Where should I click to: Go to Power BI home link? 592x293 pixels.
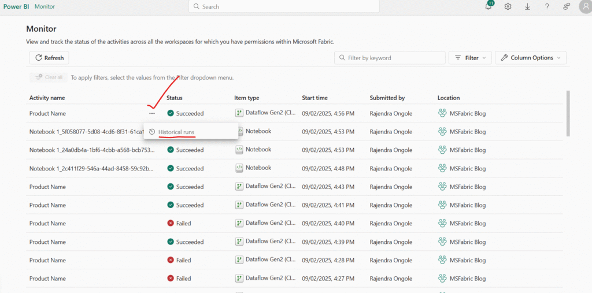pyautogui.click(x=16, y=6)
